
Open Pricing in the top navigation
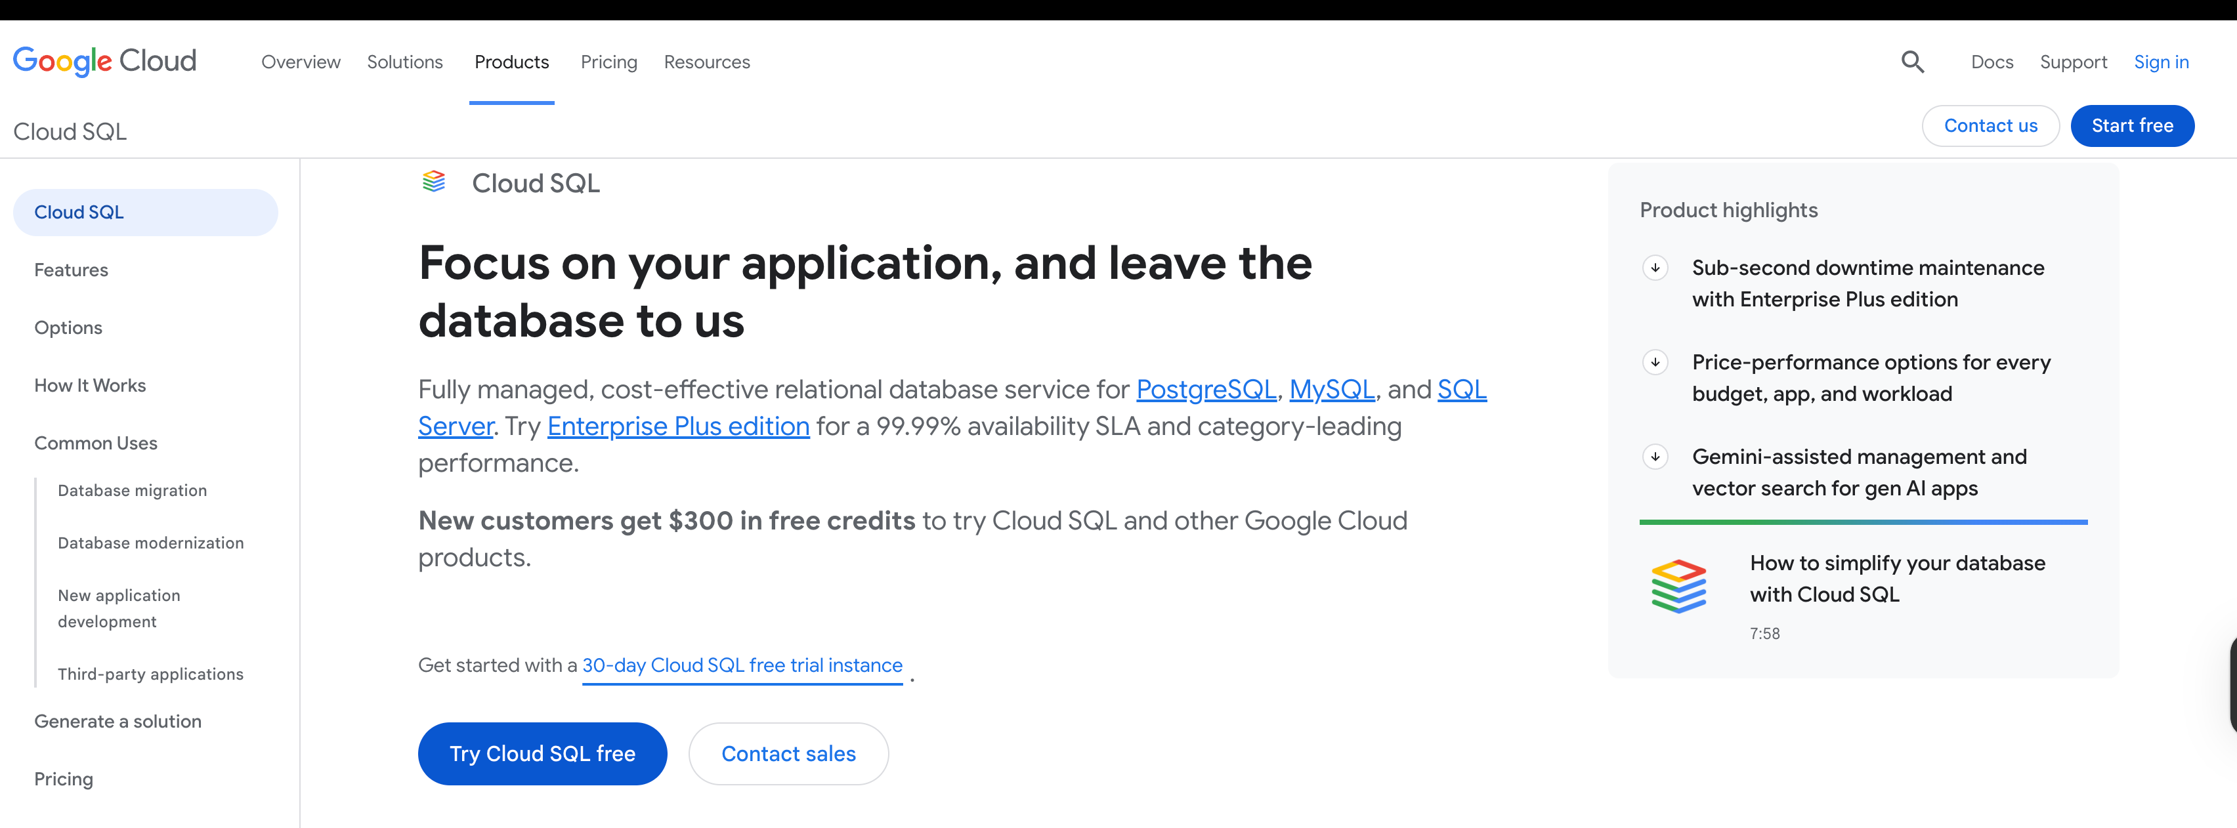(x=608, y=62)
